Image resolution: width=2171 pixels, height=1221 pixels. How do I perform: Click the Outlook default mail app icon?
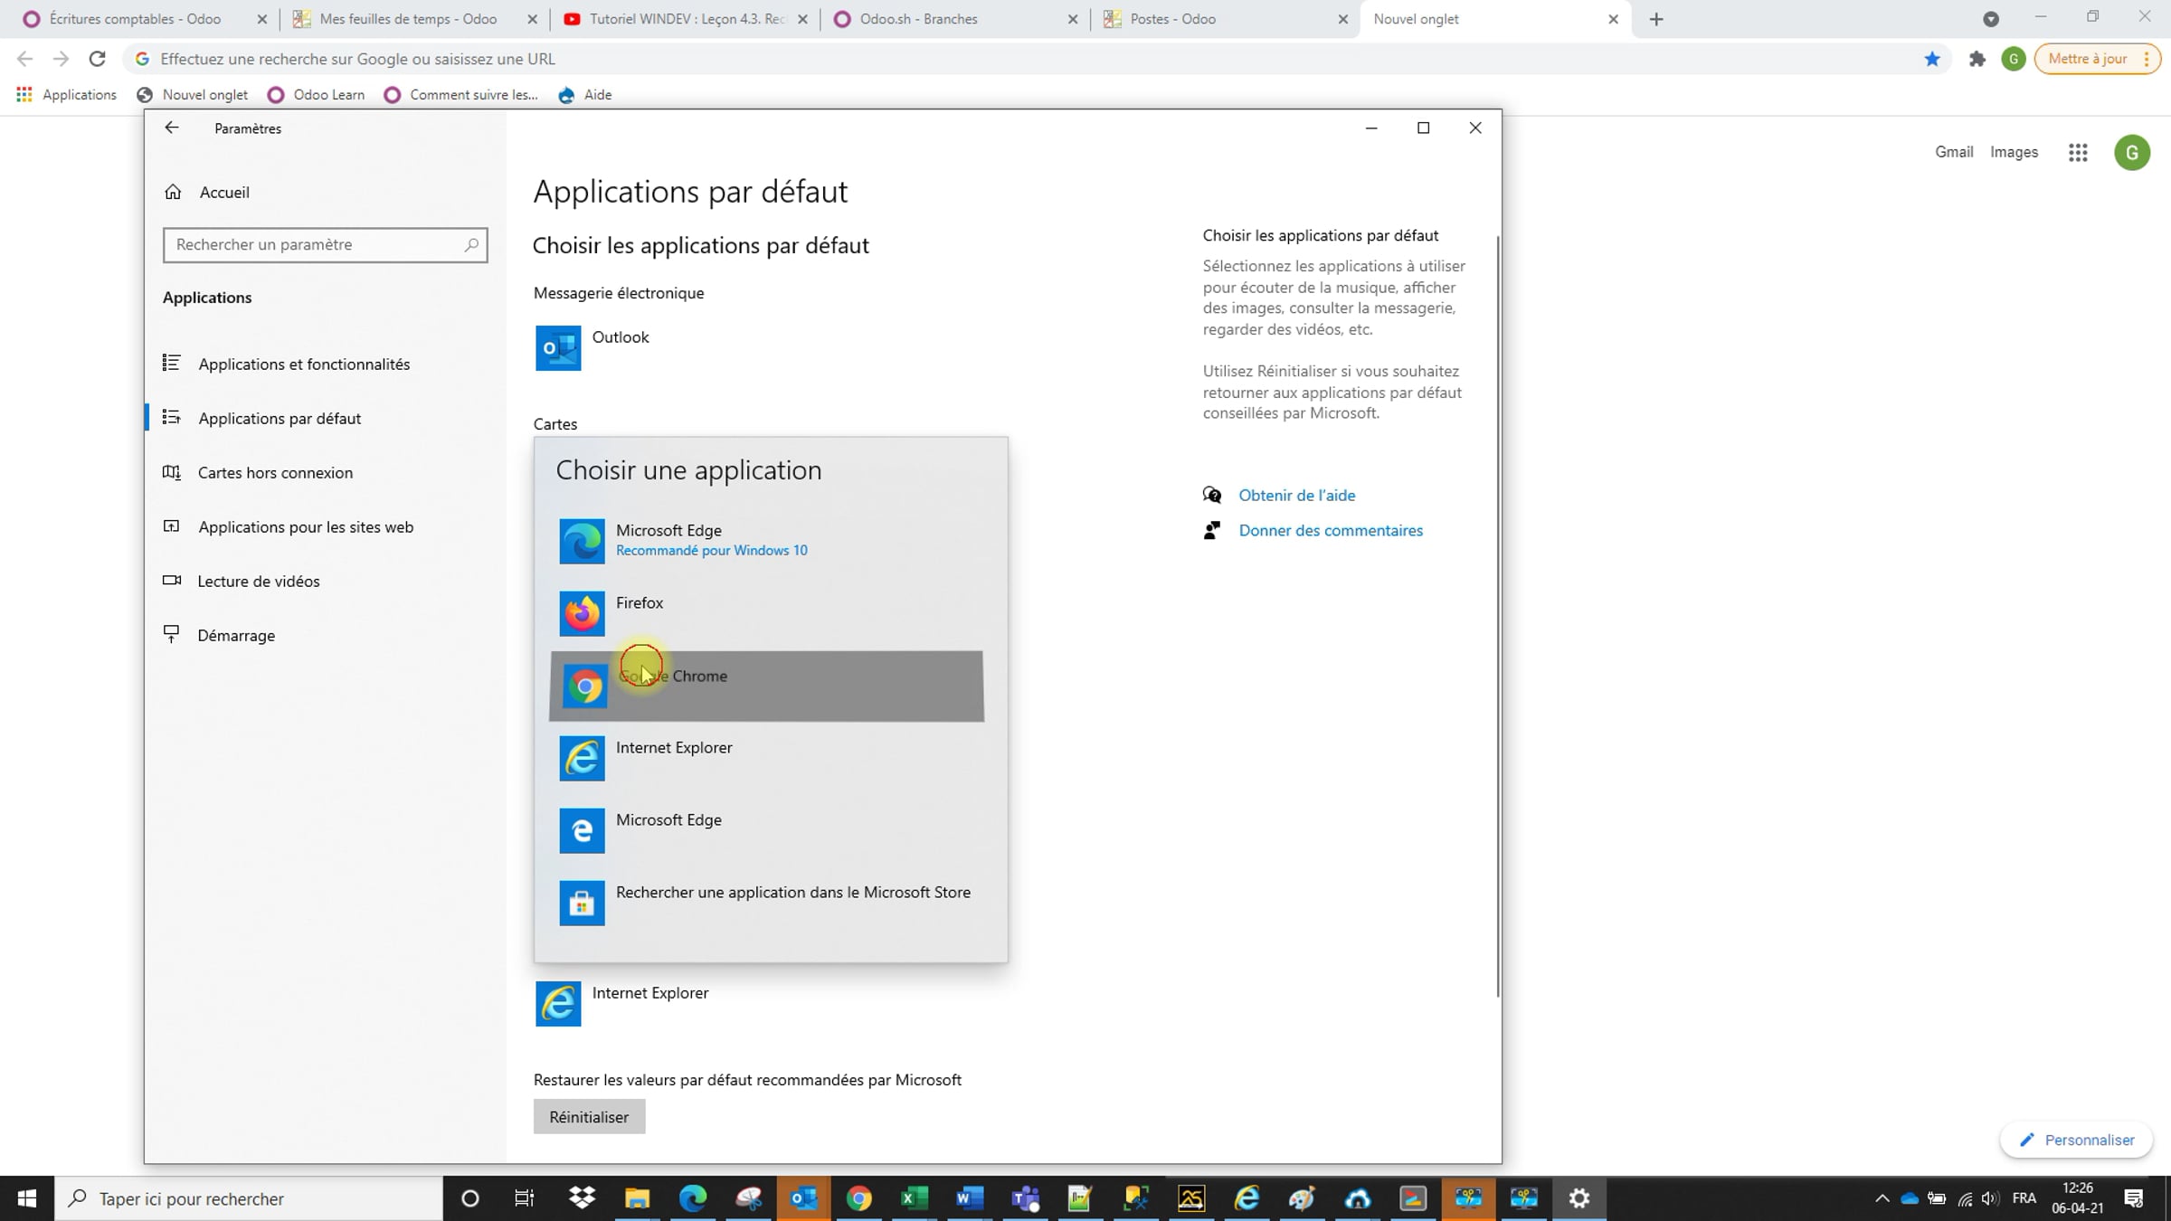558,348
